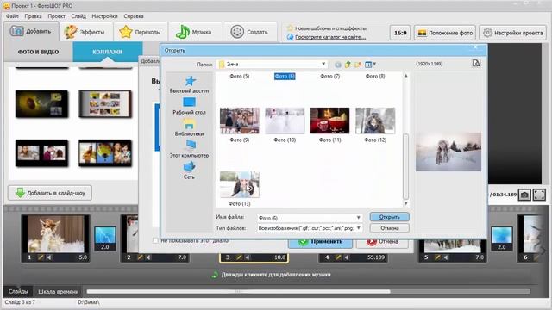Select slide 1 thumbnail in timeline
This screenshot has width=552, height=310.
(55, 234)
